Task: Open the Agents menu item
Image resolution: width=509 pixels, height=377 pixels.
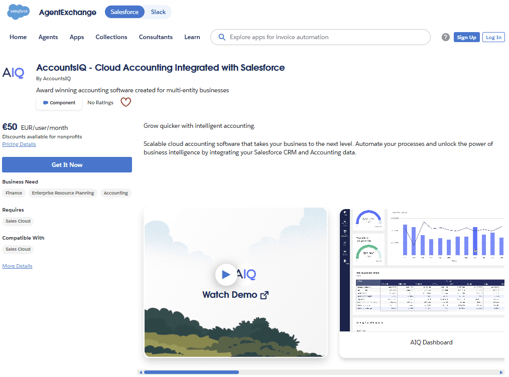Action: pos(48,37)
